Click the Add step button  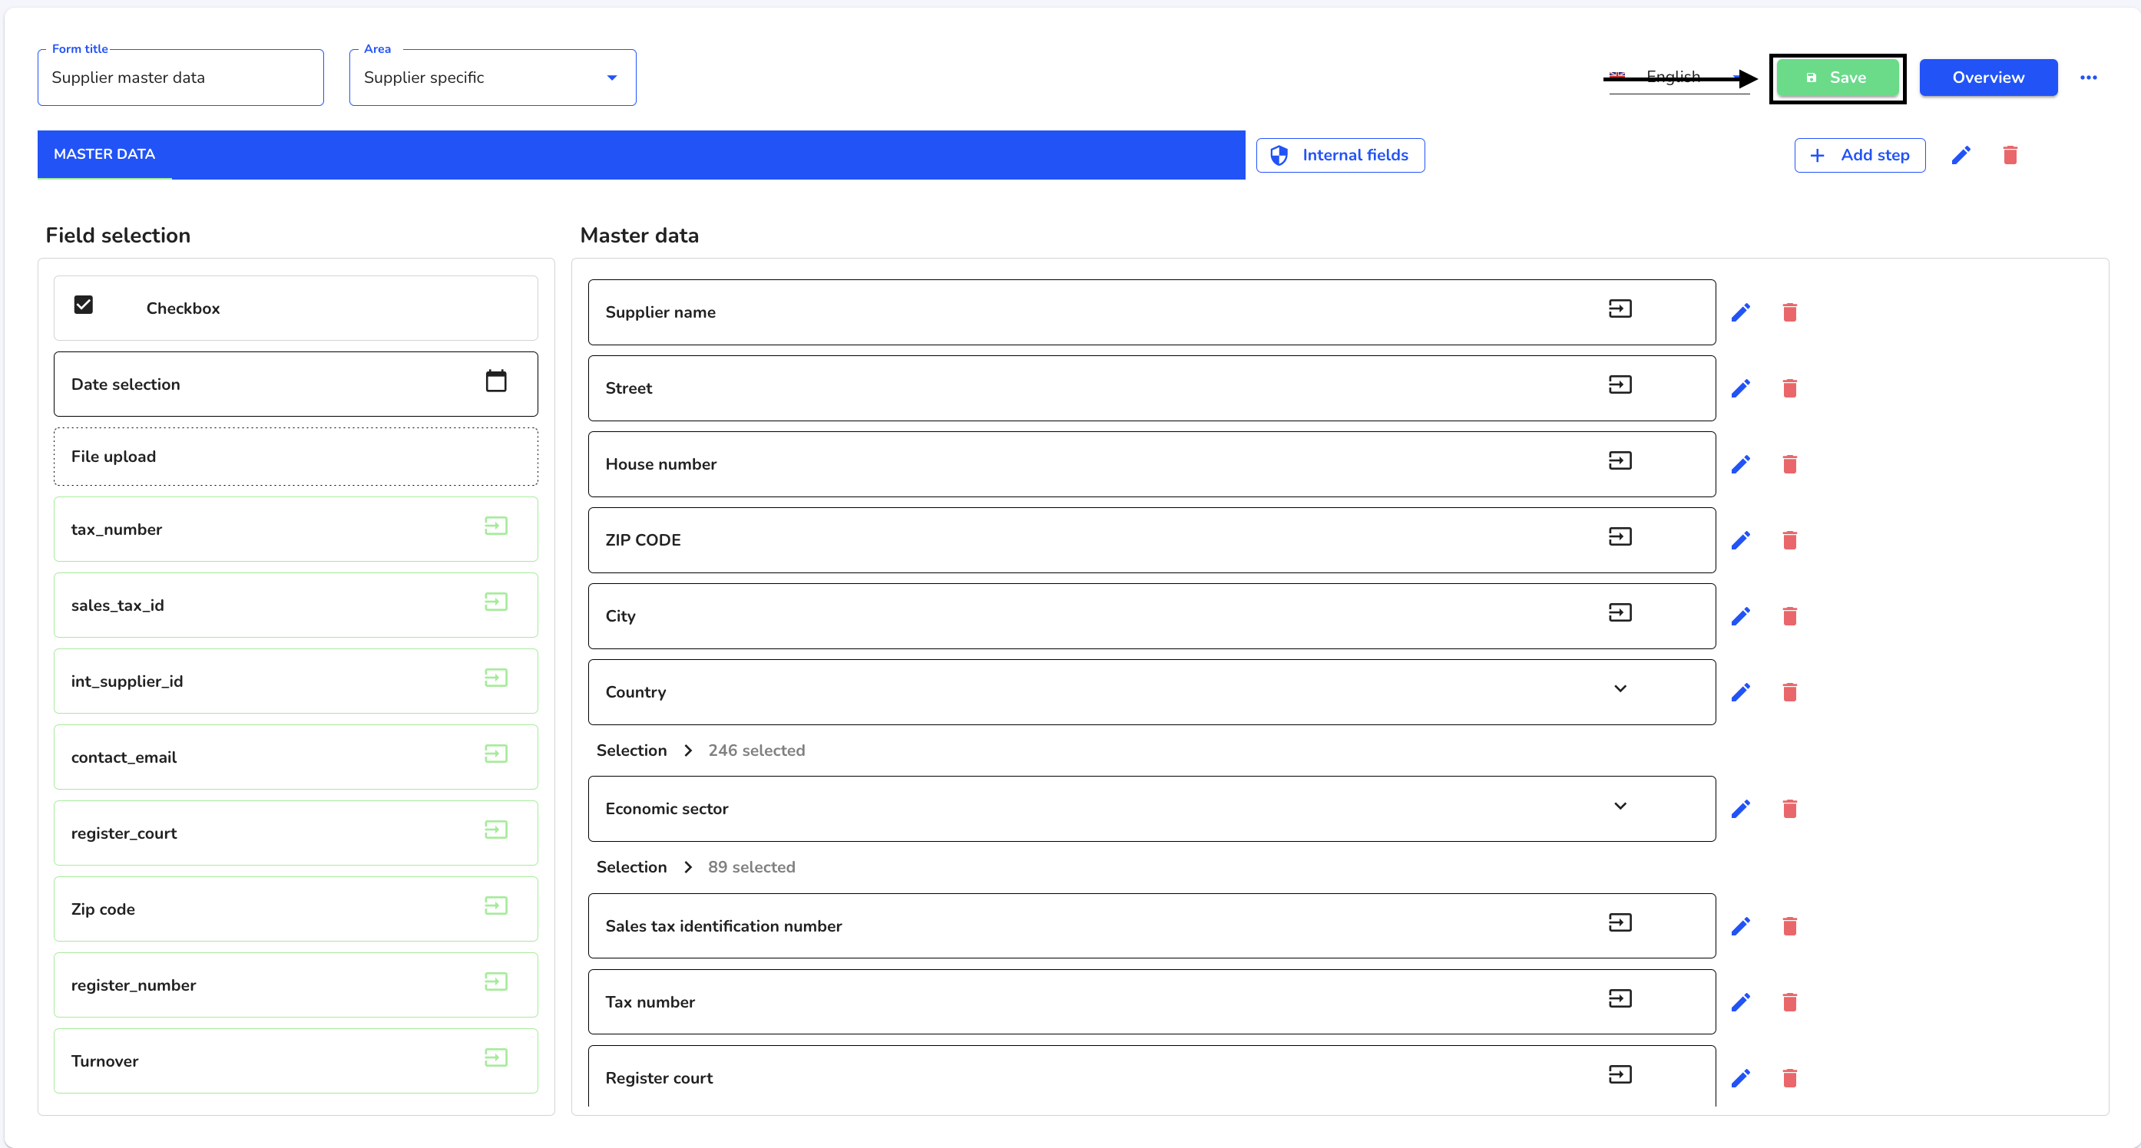pos(1861,154)
